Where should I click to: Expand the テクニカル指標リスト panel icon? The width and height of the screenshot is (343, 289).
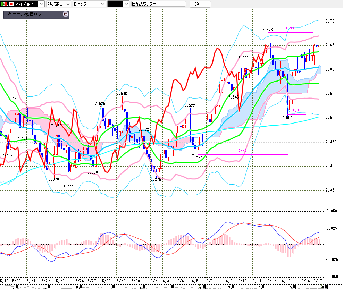click(x=65, y=14)
